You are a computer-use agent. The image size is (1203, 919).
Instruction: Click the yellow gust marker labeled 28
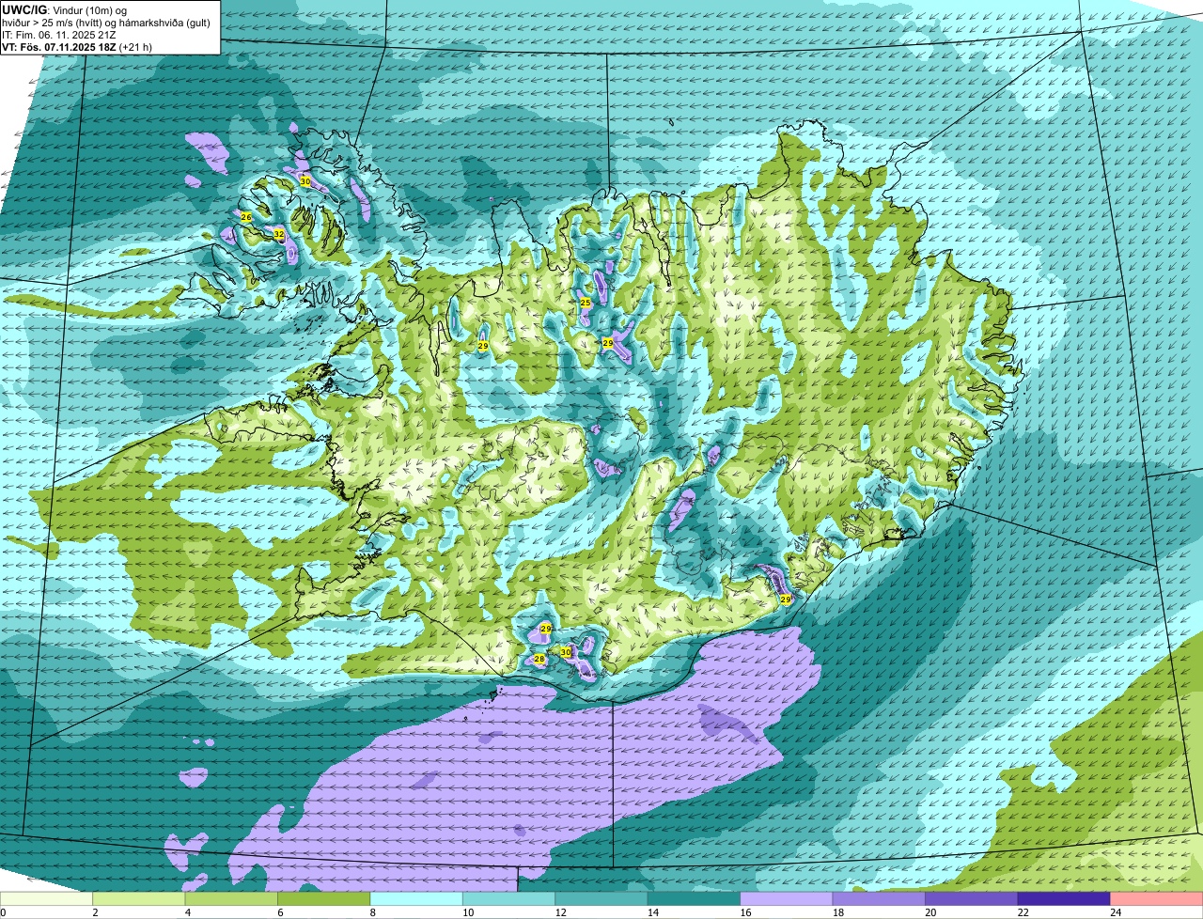click(x=539, y=659)
